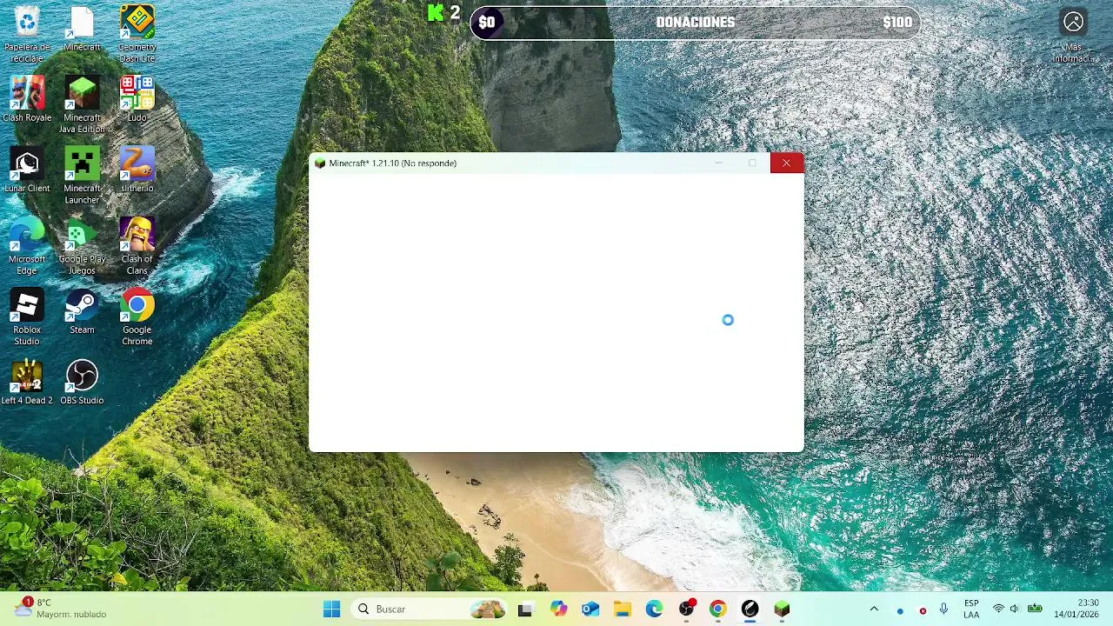Click the Minecraft 1.21.10 window title text
1113x626 pixels.
[x=392, y=163]
